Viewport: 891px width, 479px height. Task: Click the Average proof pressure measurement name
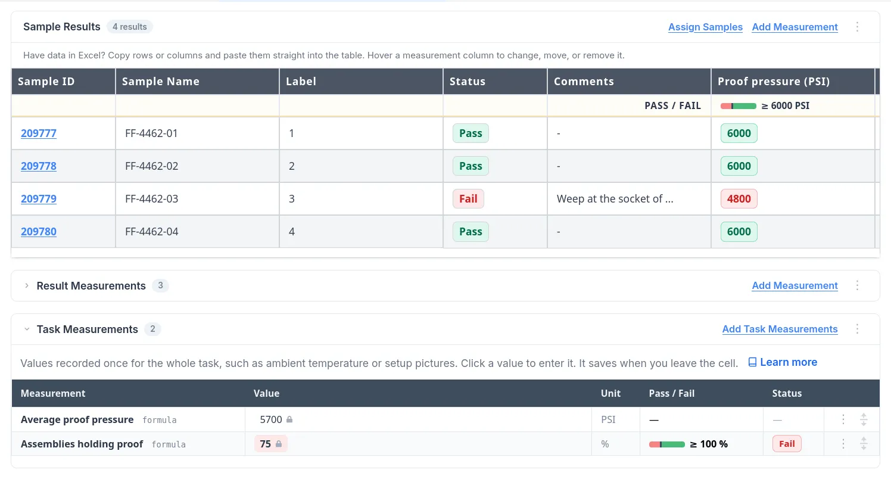[77, 419]
